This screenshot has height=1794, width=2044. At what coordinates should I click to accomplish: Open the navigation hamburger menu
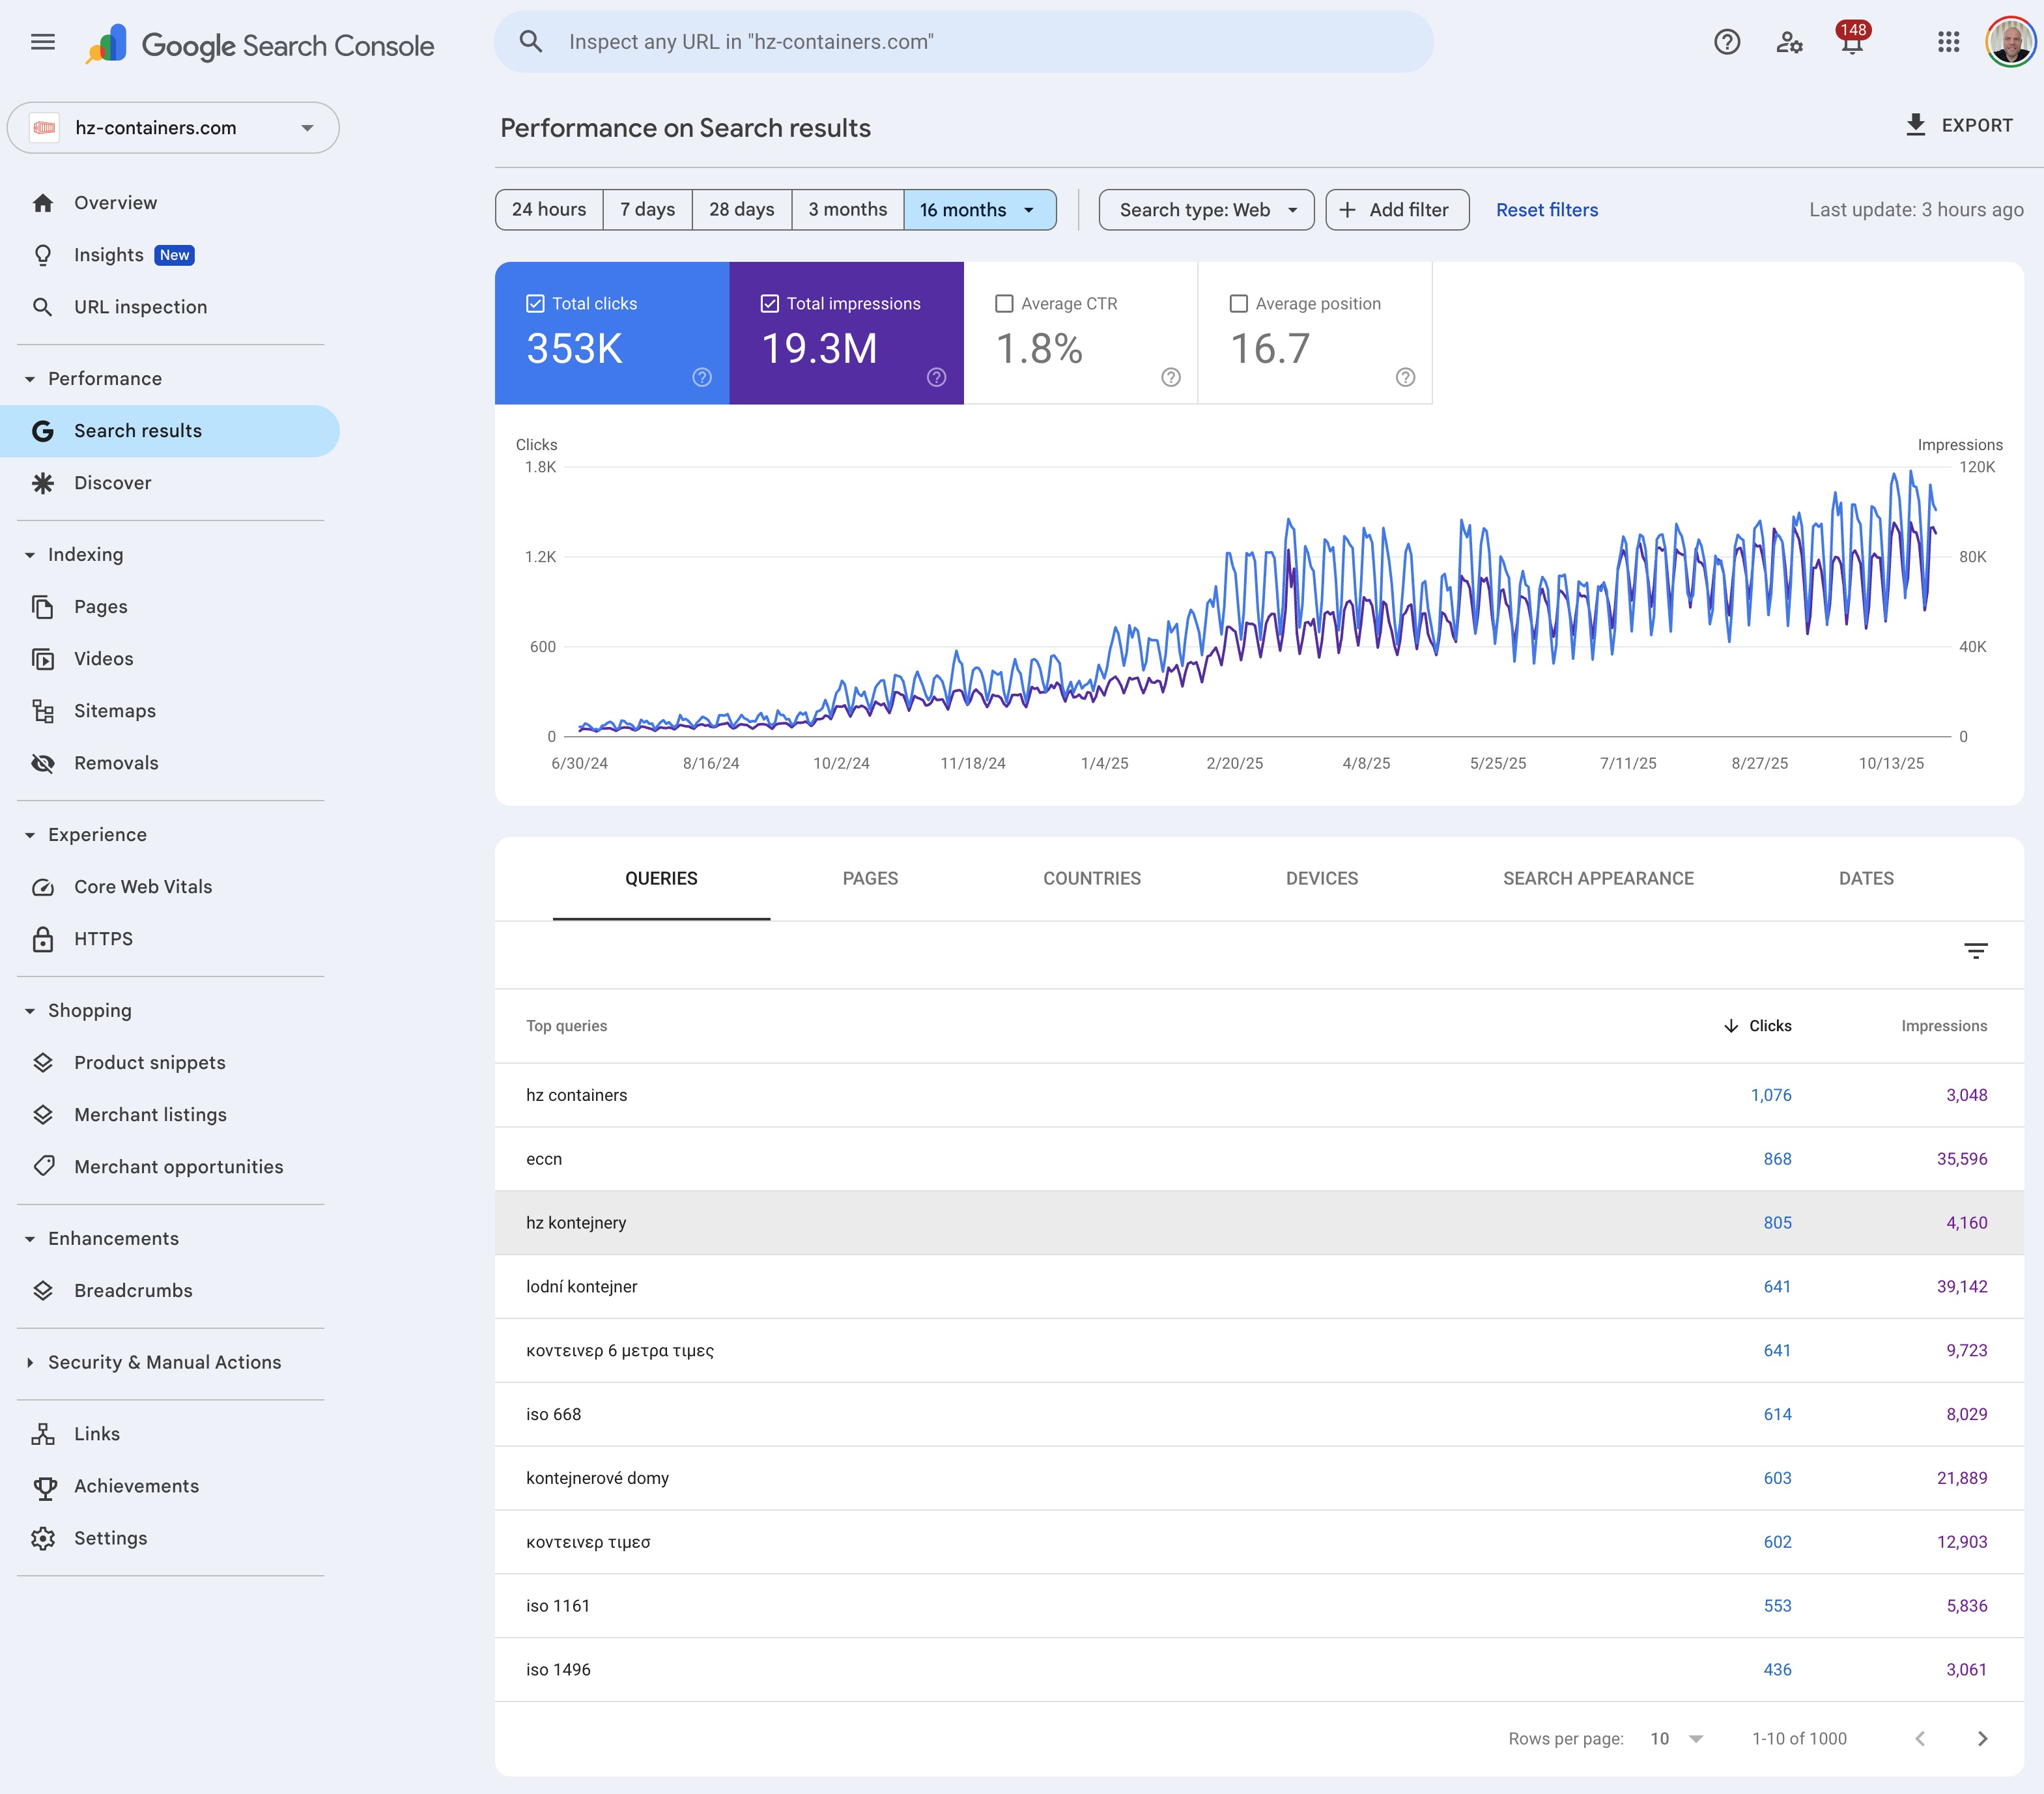point(43,41)
